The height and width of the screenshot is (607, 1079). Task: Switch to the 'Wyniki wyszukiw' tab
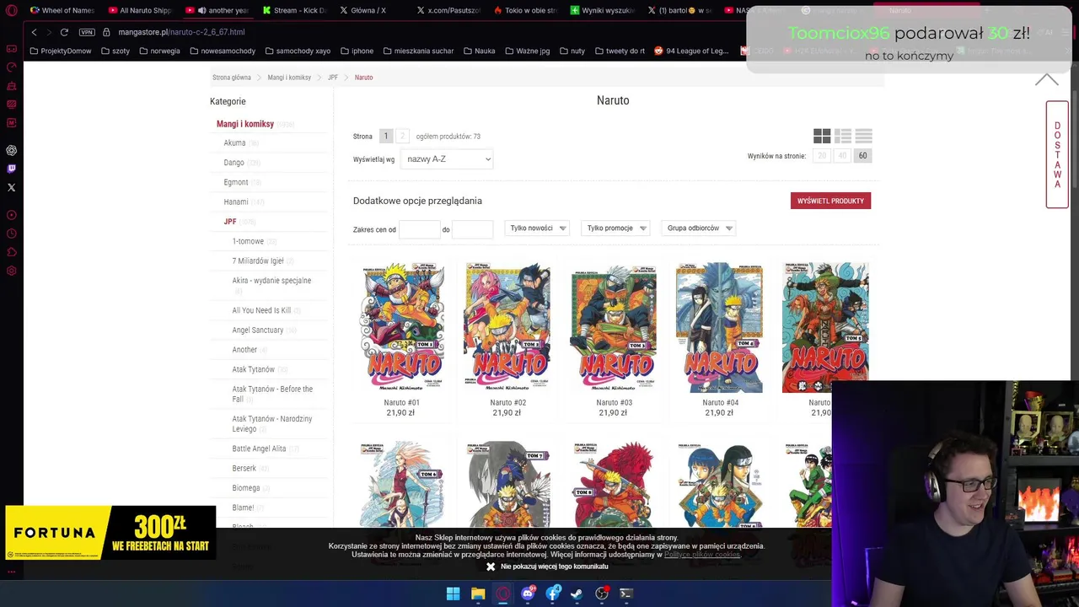(x=602, y=10)
